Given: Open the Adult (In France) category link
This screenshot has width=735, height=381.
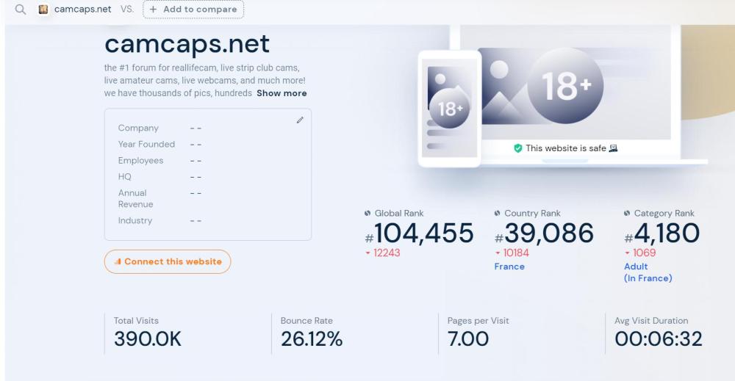Looking at the screenshot, I should click(x=648, y=272).
